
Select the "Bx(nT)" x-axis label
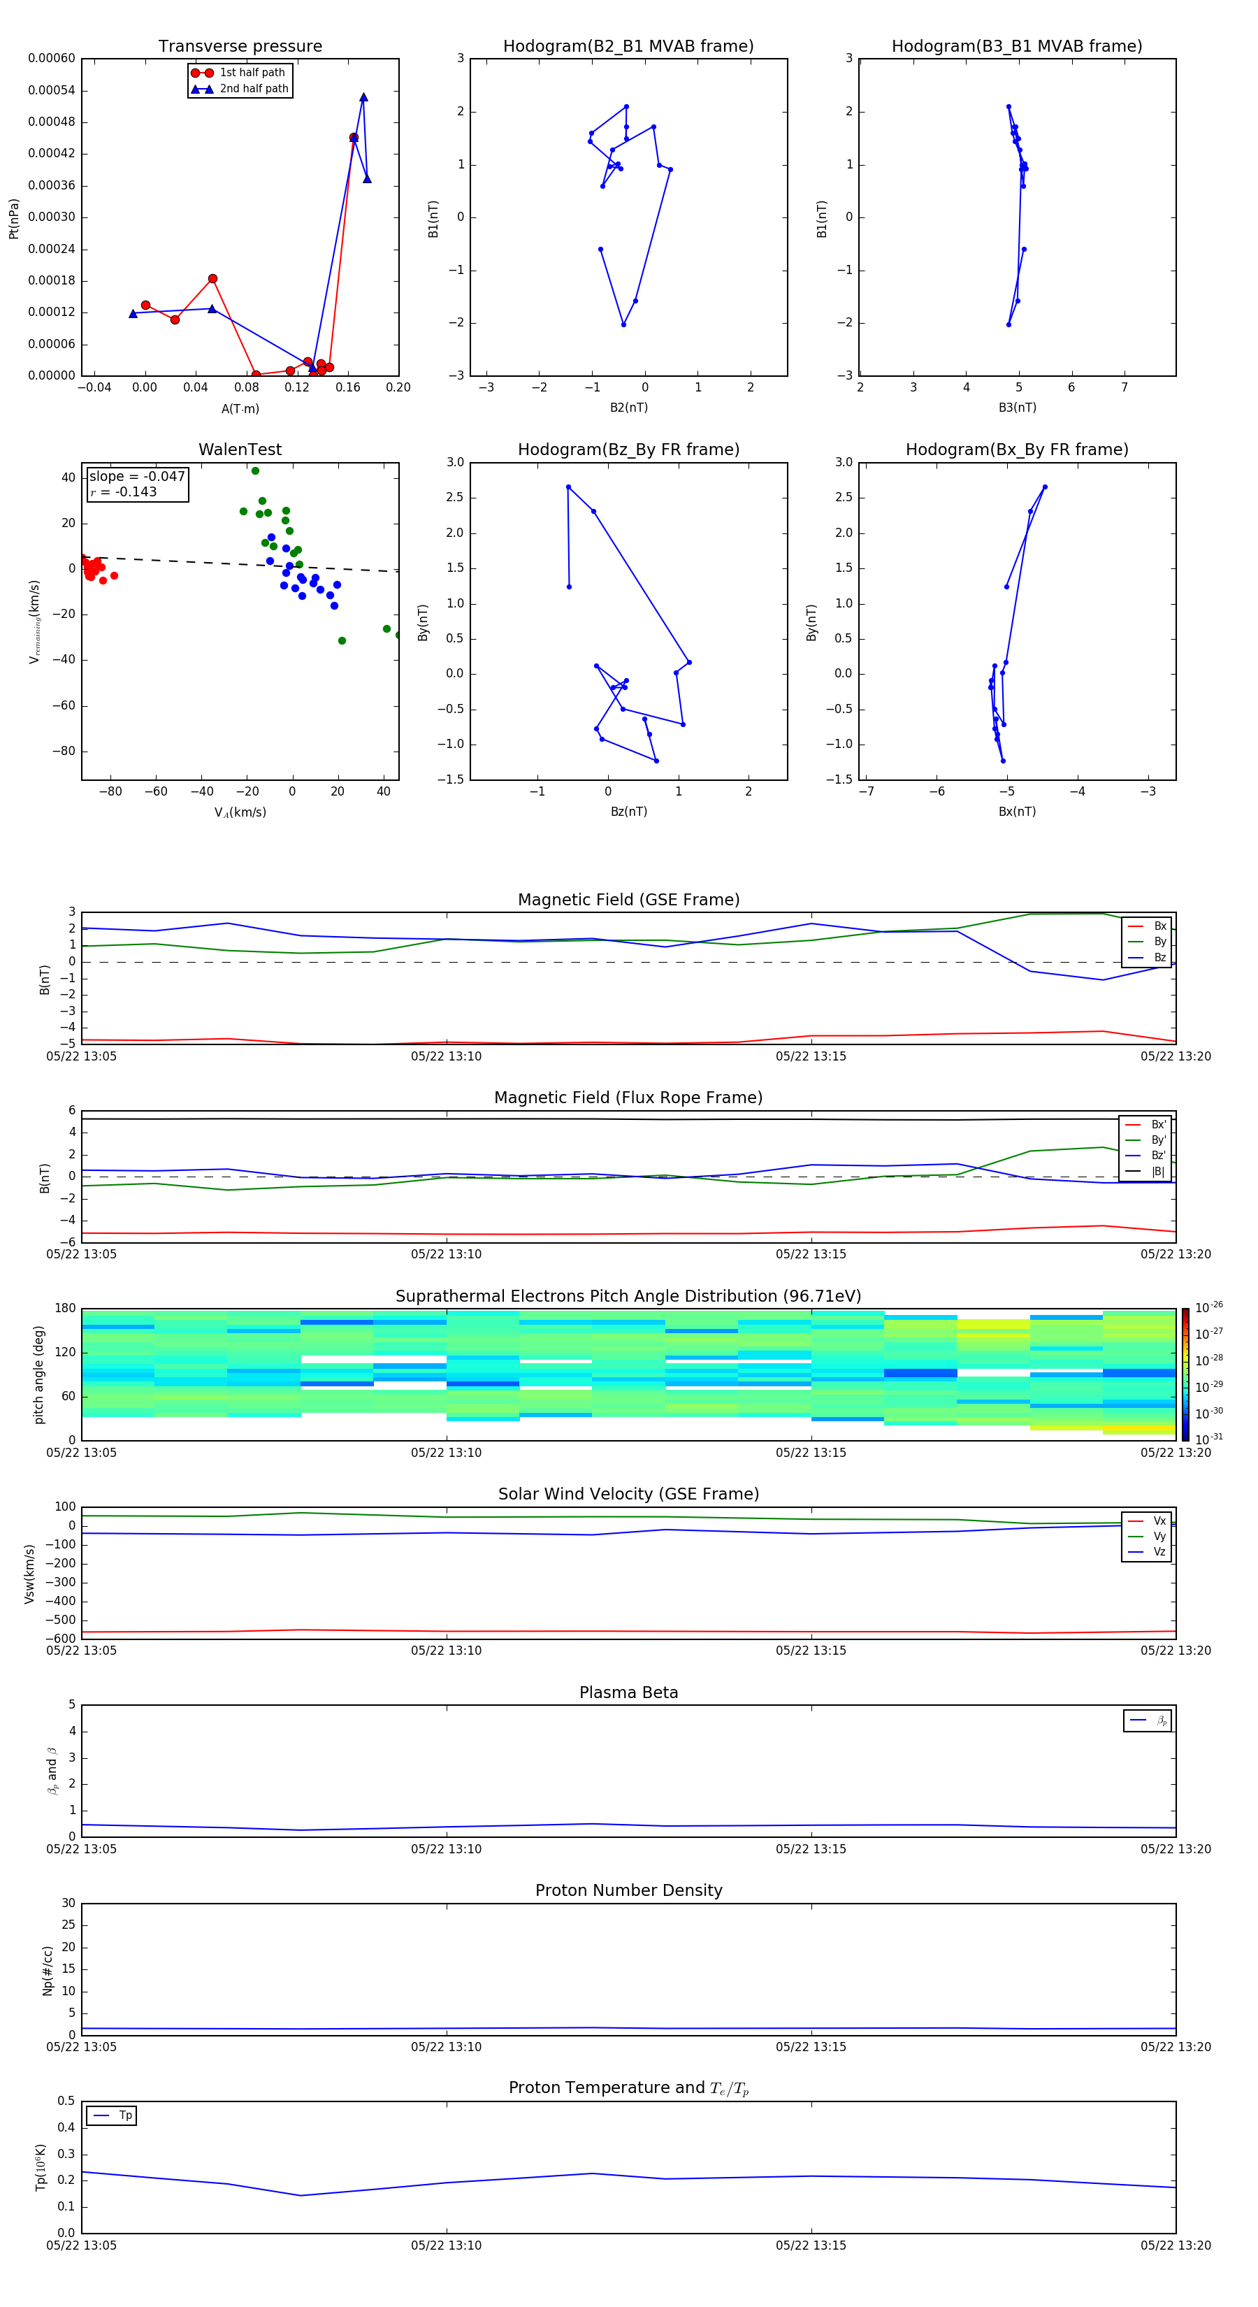pos(1017,812)
